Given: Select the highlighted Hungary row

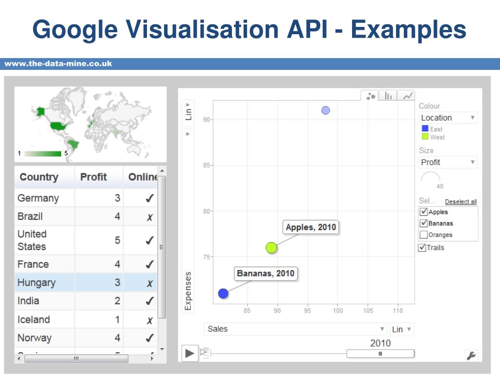Looking at the screenshot, I should (86, 283).
